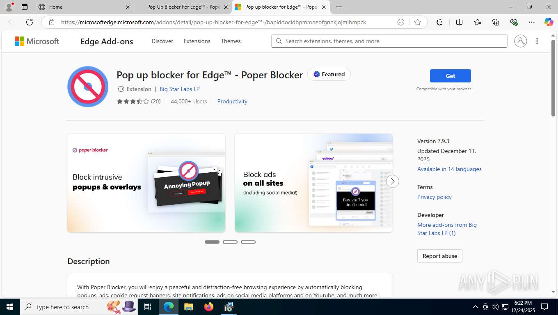Open the Block ads on all sites screenshot

tap(314, 183)
